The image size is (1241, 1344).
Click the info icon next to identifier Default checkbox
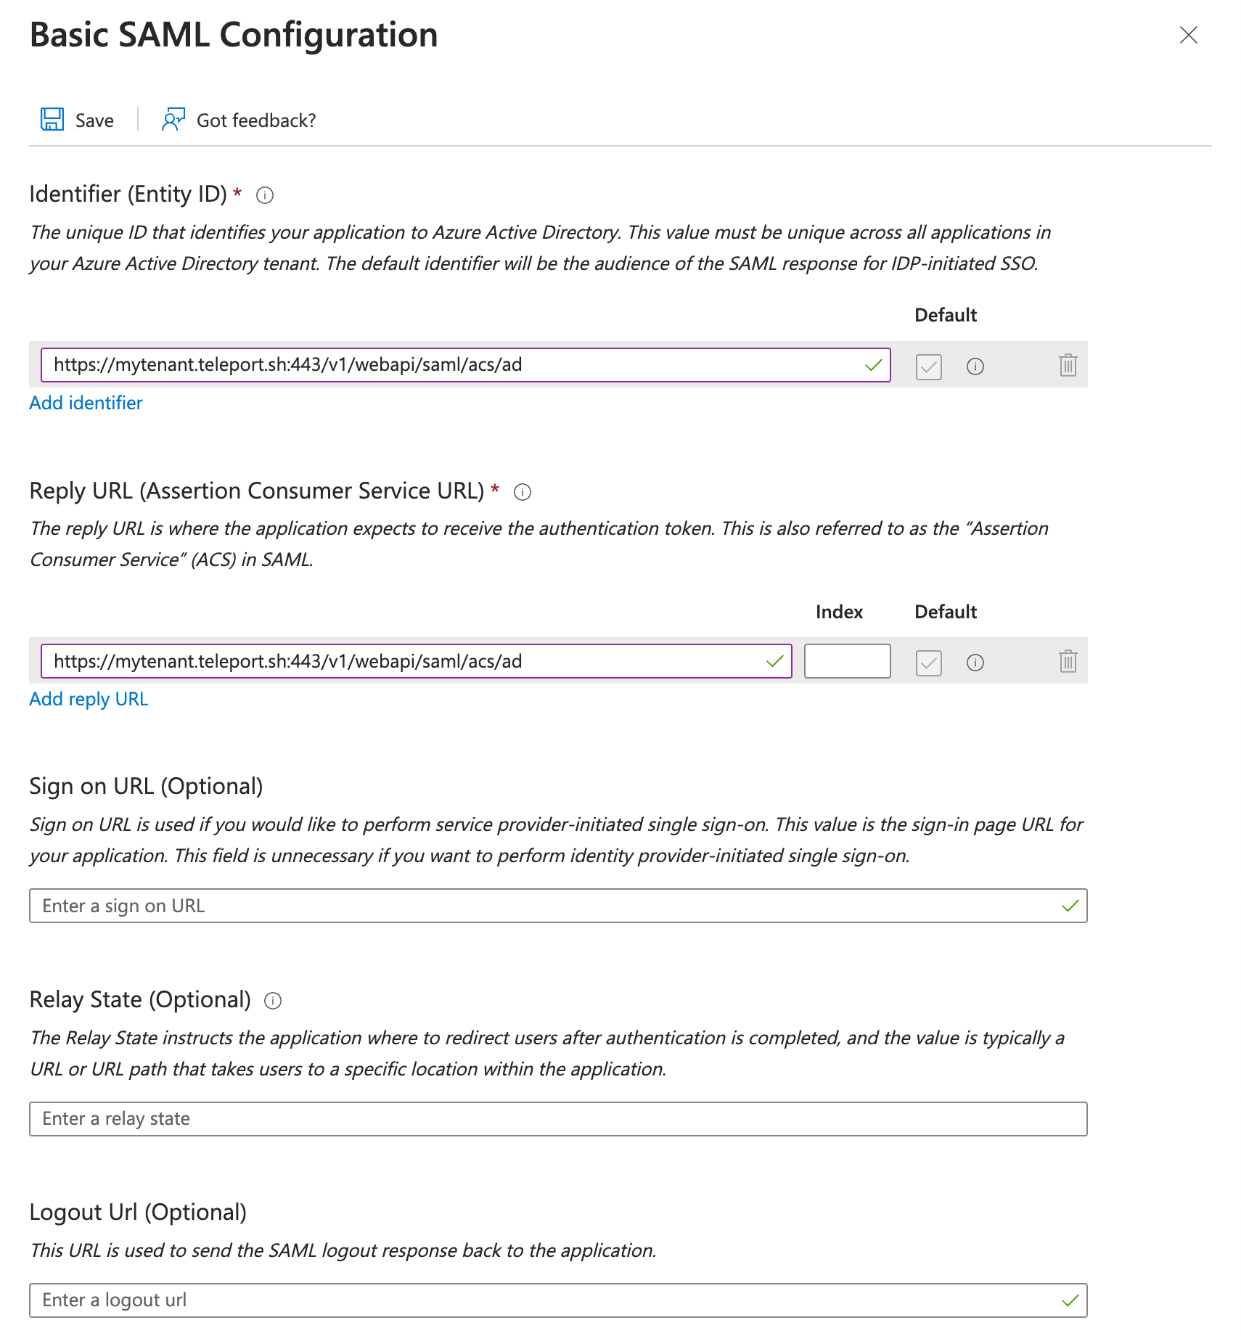tap(975, 366)
